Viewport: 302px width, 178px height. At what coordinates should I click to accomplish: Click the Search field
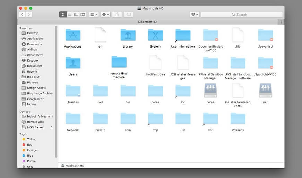(x=241, y=15)
